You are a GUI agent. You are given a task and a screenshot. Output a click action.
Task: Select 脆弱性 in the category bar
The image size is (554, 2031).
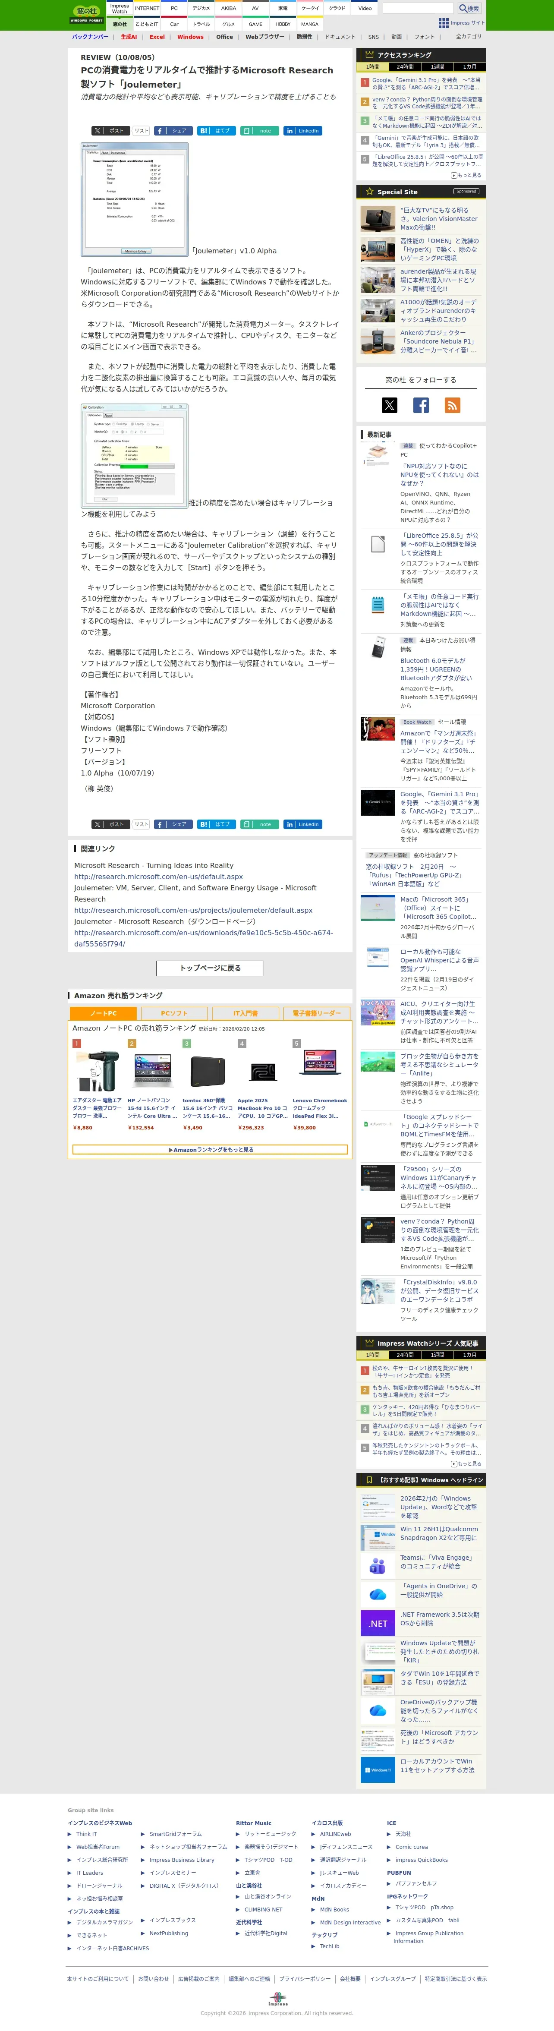304,37
